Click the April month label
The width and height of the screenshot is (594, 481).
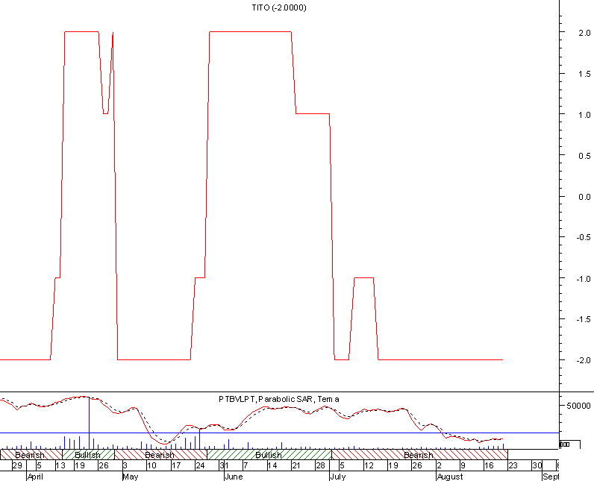[x=35, y=477]
